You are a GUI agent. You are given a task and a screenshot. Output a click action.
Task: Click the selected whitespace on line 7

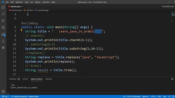[98, 31]
